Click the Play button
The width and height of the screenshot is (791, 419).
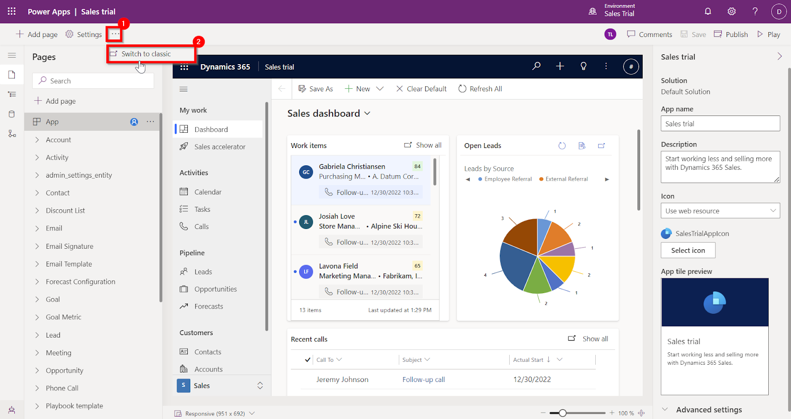click(x=769, y=34)
